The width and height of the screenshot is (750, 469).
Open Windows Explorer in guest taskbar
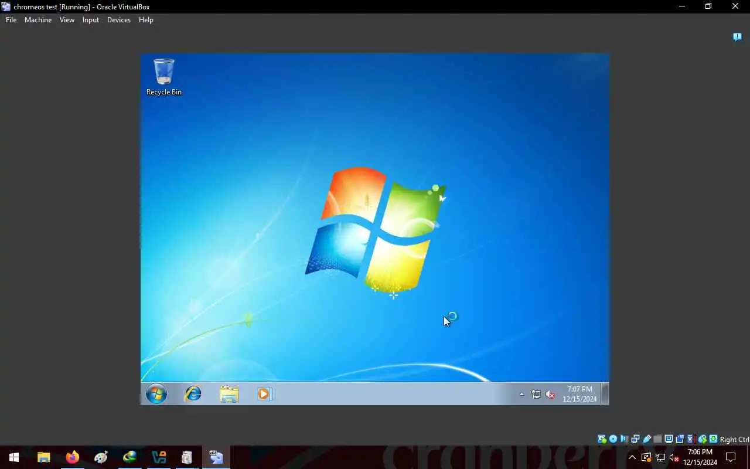tap(229, 394)
